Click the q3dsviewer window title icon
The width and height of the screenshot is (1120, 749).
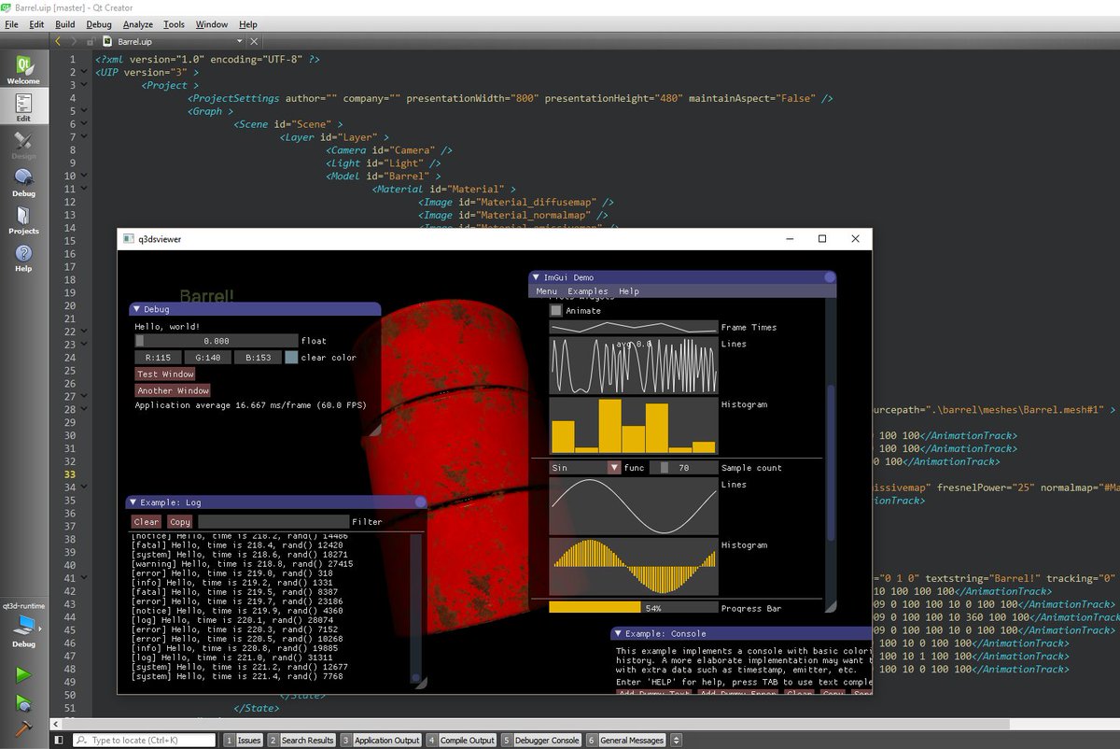(x=130, y=239)
